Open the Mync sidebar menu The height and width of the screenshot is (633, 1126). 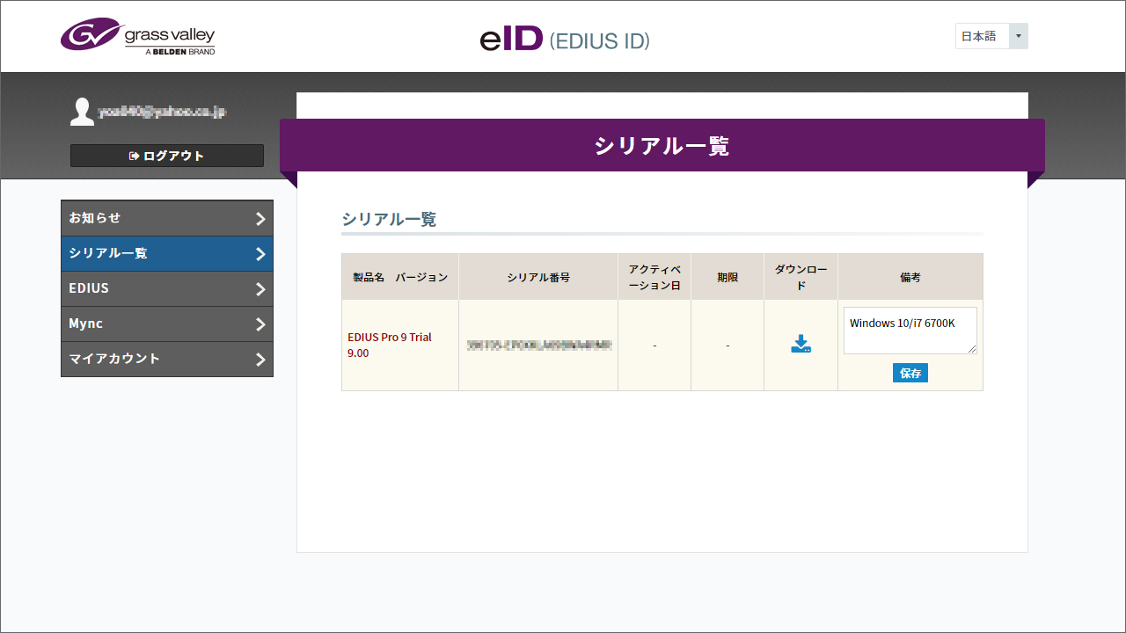coord(167,324)
